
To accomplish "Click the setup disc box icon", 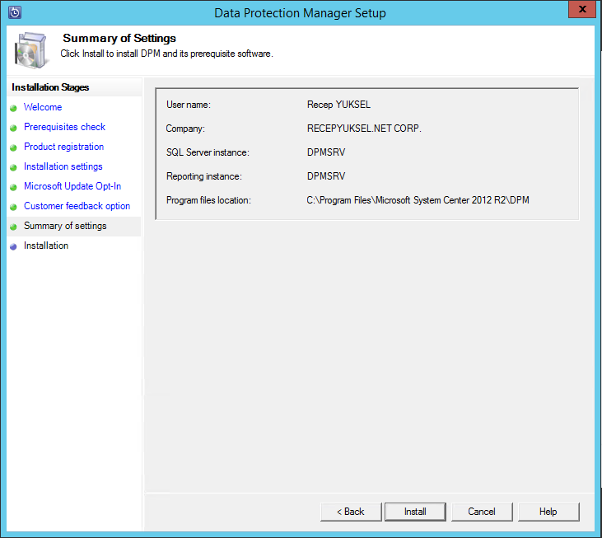I will (x=31, y=50).
